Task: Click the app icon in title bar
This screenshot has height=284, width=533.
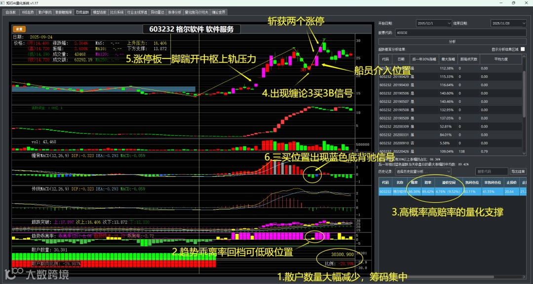Action: click(x=3, y=3)
